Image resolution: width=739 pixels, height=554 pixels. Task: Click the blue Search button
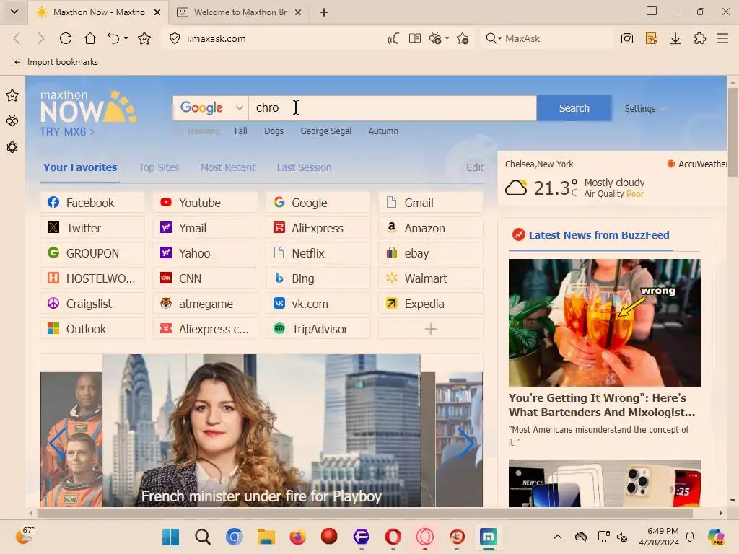[x=574, y=108]
